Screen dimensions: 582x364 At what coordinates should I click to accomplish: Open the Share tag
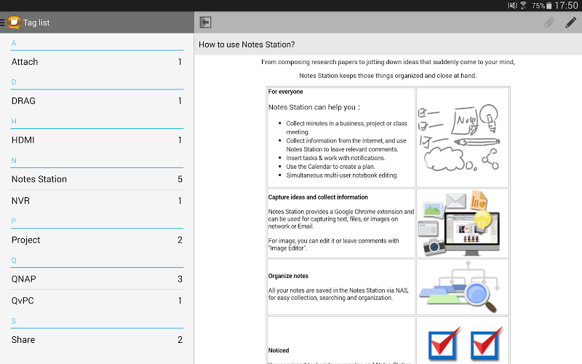97,340
